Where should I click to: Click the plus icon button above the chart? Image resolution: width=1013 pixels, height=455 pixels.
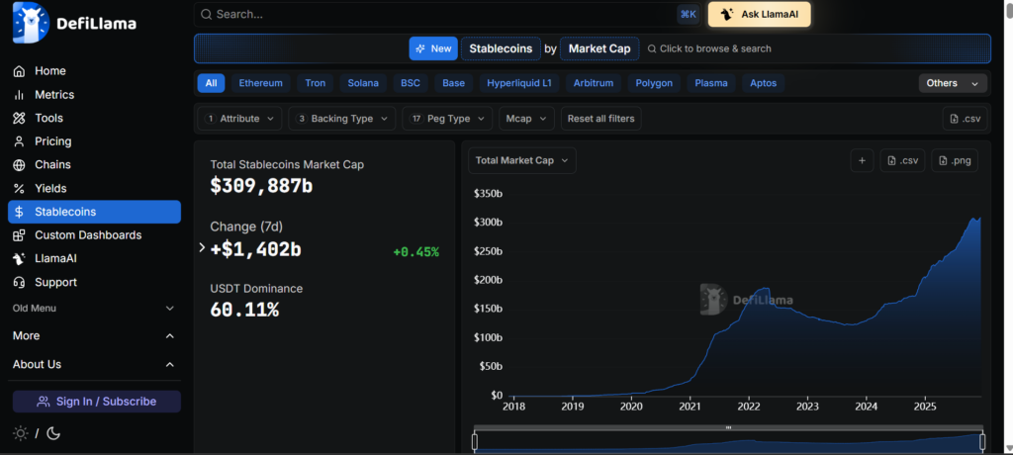(x=862, y=160)
